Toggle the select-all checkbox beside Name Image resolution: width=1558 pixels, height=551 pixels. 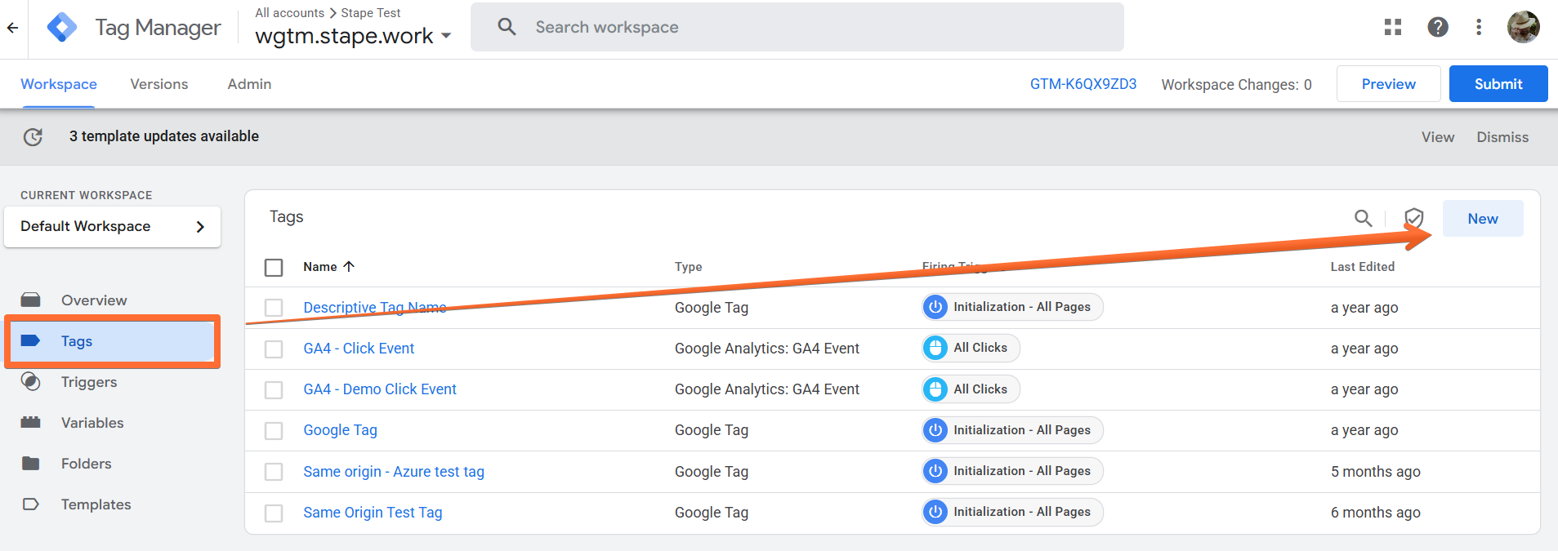point(274,267)
